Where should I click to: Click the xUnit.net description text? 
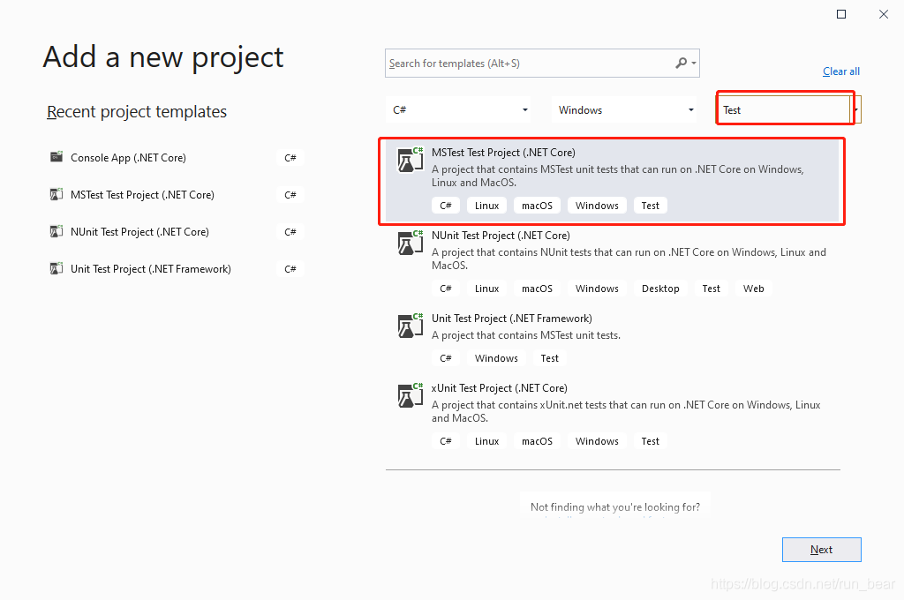click(x=626, y=411)
